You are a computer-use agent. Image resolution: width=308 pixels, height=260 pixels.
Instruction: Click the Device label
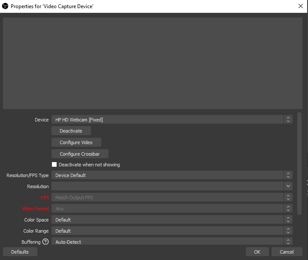tap(42, 120)
